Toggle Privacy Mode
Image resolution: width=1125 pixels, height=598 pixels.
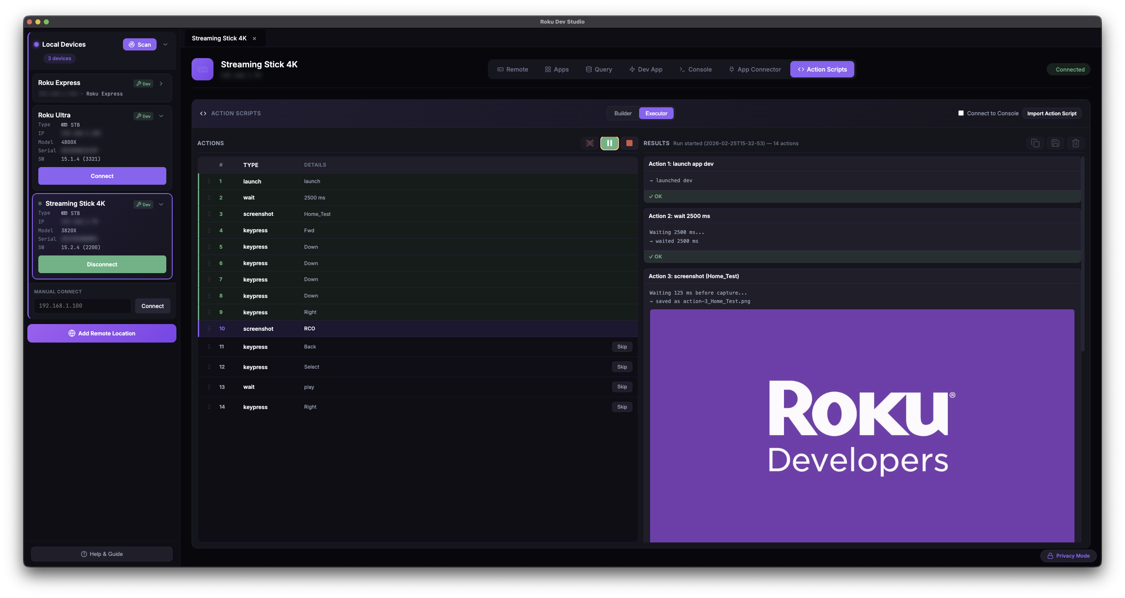(x=1068, y=555)
